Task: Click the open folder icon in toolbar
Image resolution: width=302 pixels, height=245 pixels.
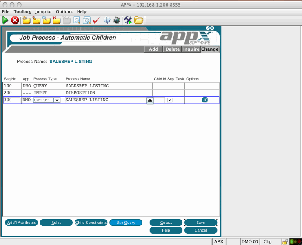Action: tap(139, 20)
